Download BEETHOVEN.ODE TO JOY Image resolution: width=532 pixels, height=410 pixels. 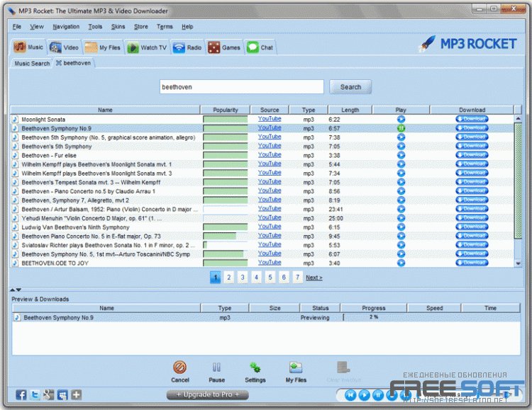(x=472, y=263)
